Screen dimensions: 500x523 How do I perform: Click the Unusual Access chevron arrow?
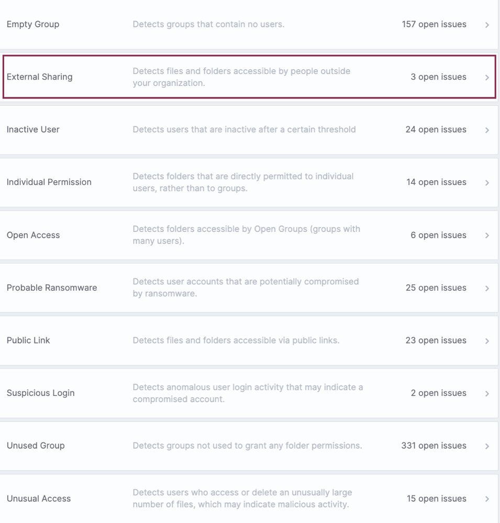click(x=487, y=499)
